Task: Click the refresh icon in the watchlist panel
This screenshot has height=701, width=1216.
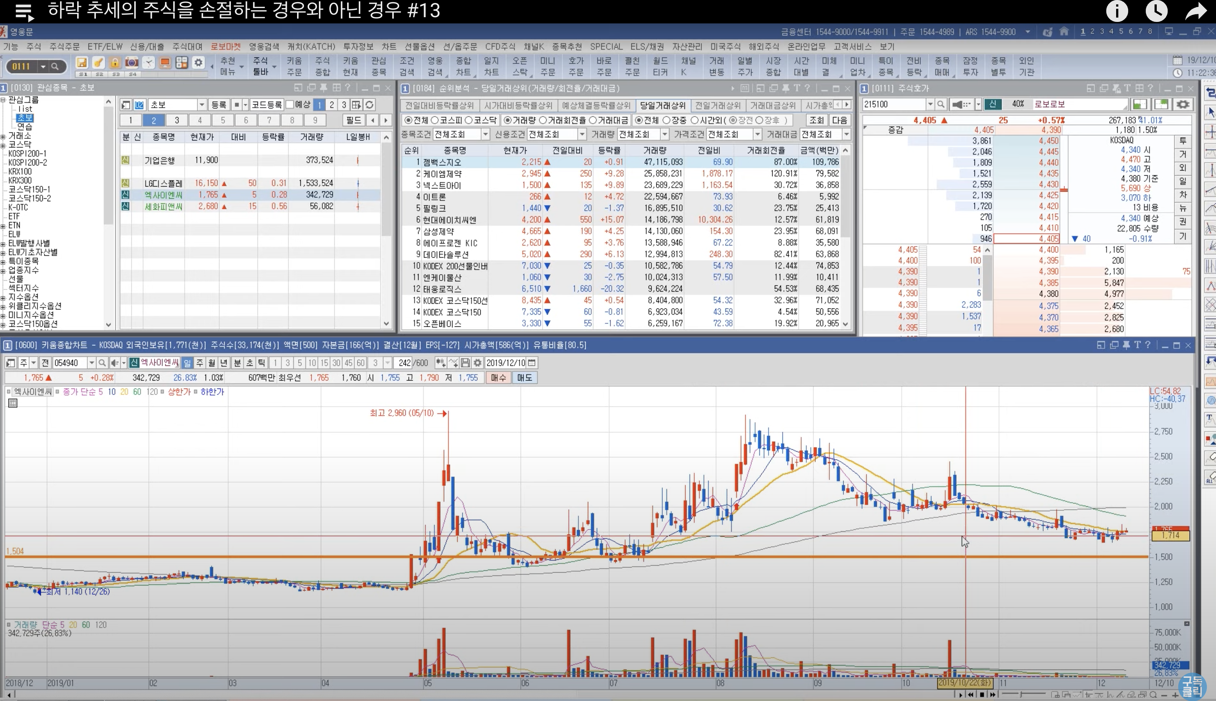Action: pos(369,105)
